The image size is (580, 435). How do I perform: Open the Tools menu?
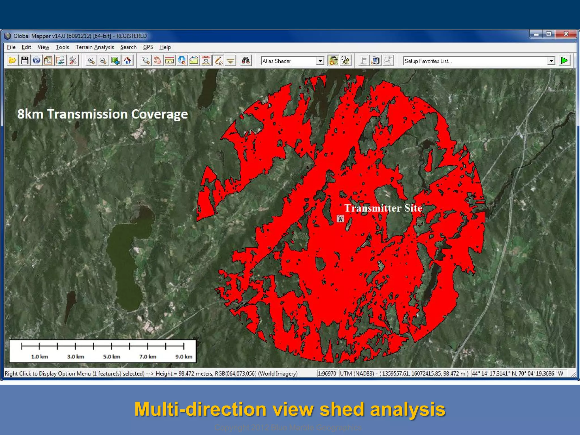pyautogui.click(x=62, y=47)
